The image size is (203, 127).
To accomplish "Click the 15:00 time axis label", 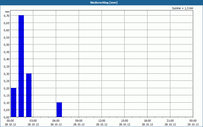I will (125, 121).
